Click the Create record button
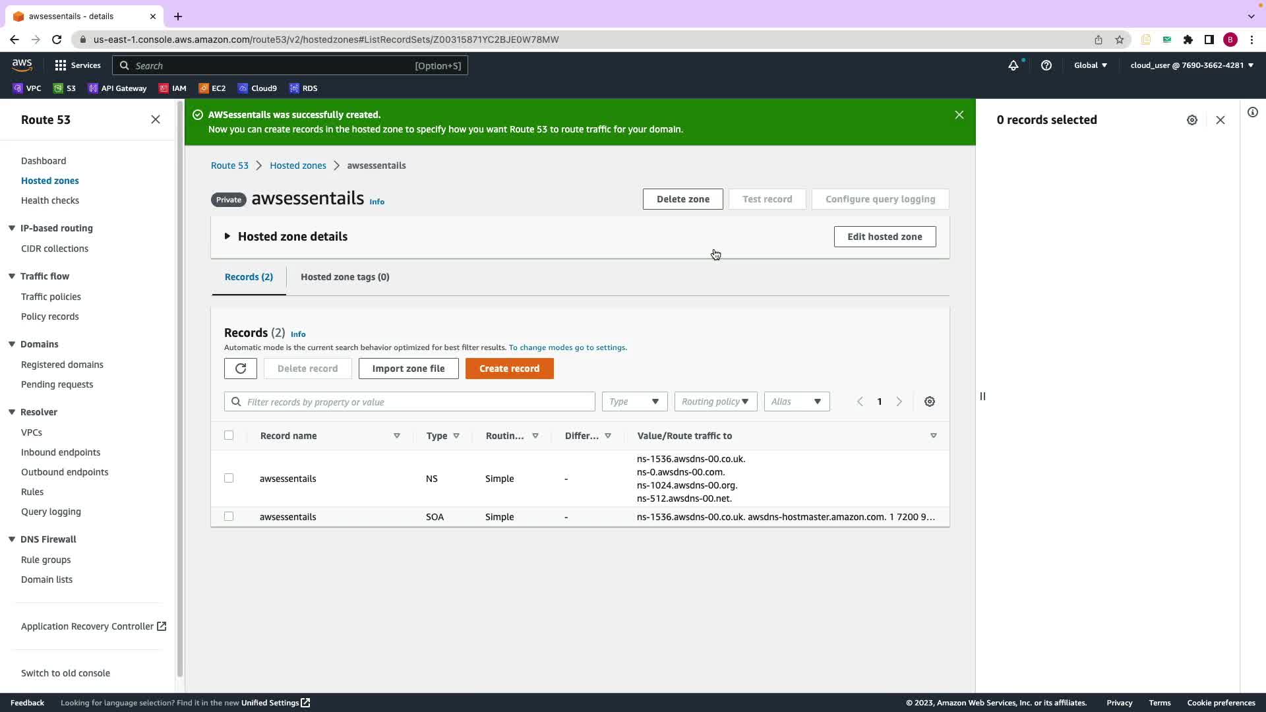1266x712 pixels. click(509, 369)
